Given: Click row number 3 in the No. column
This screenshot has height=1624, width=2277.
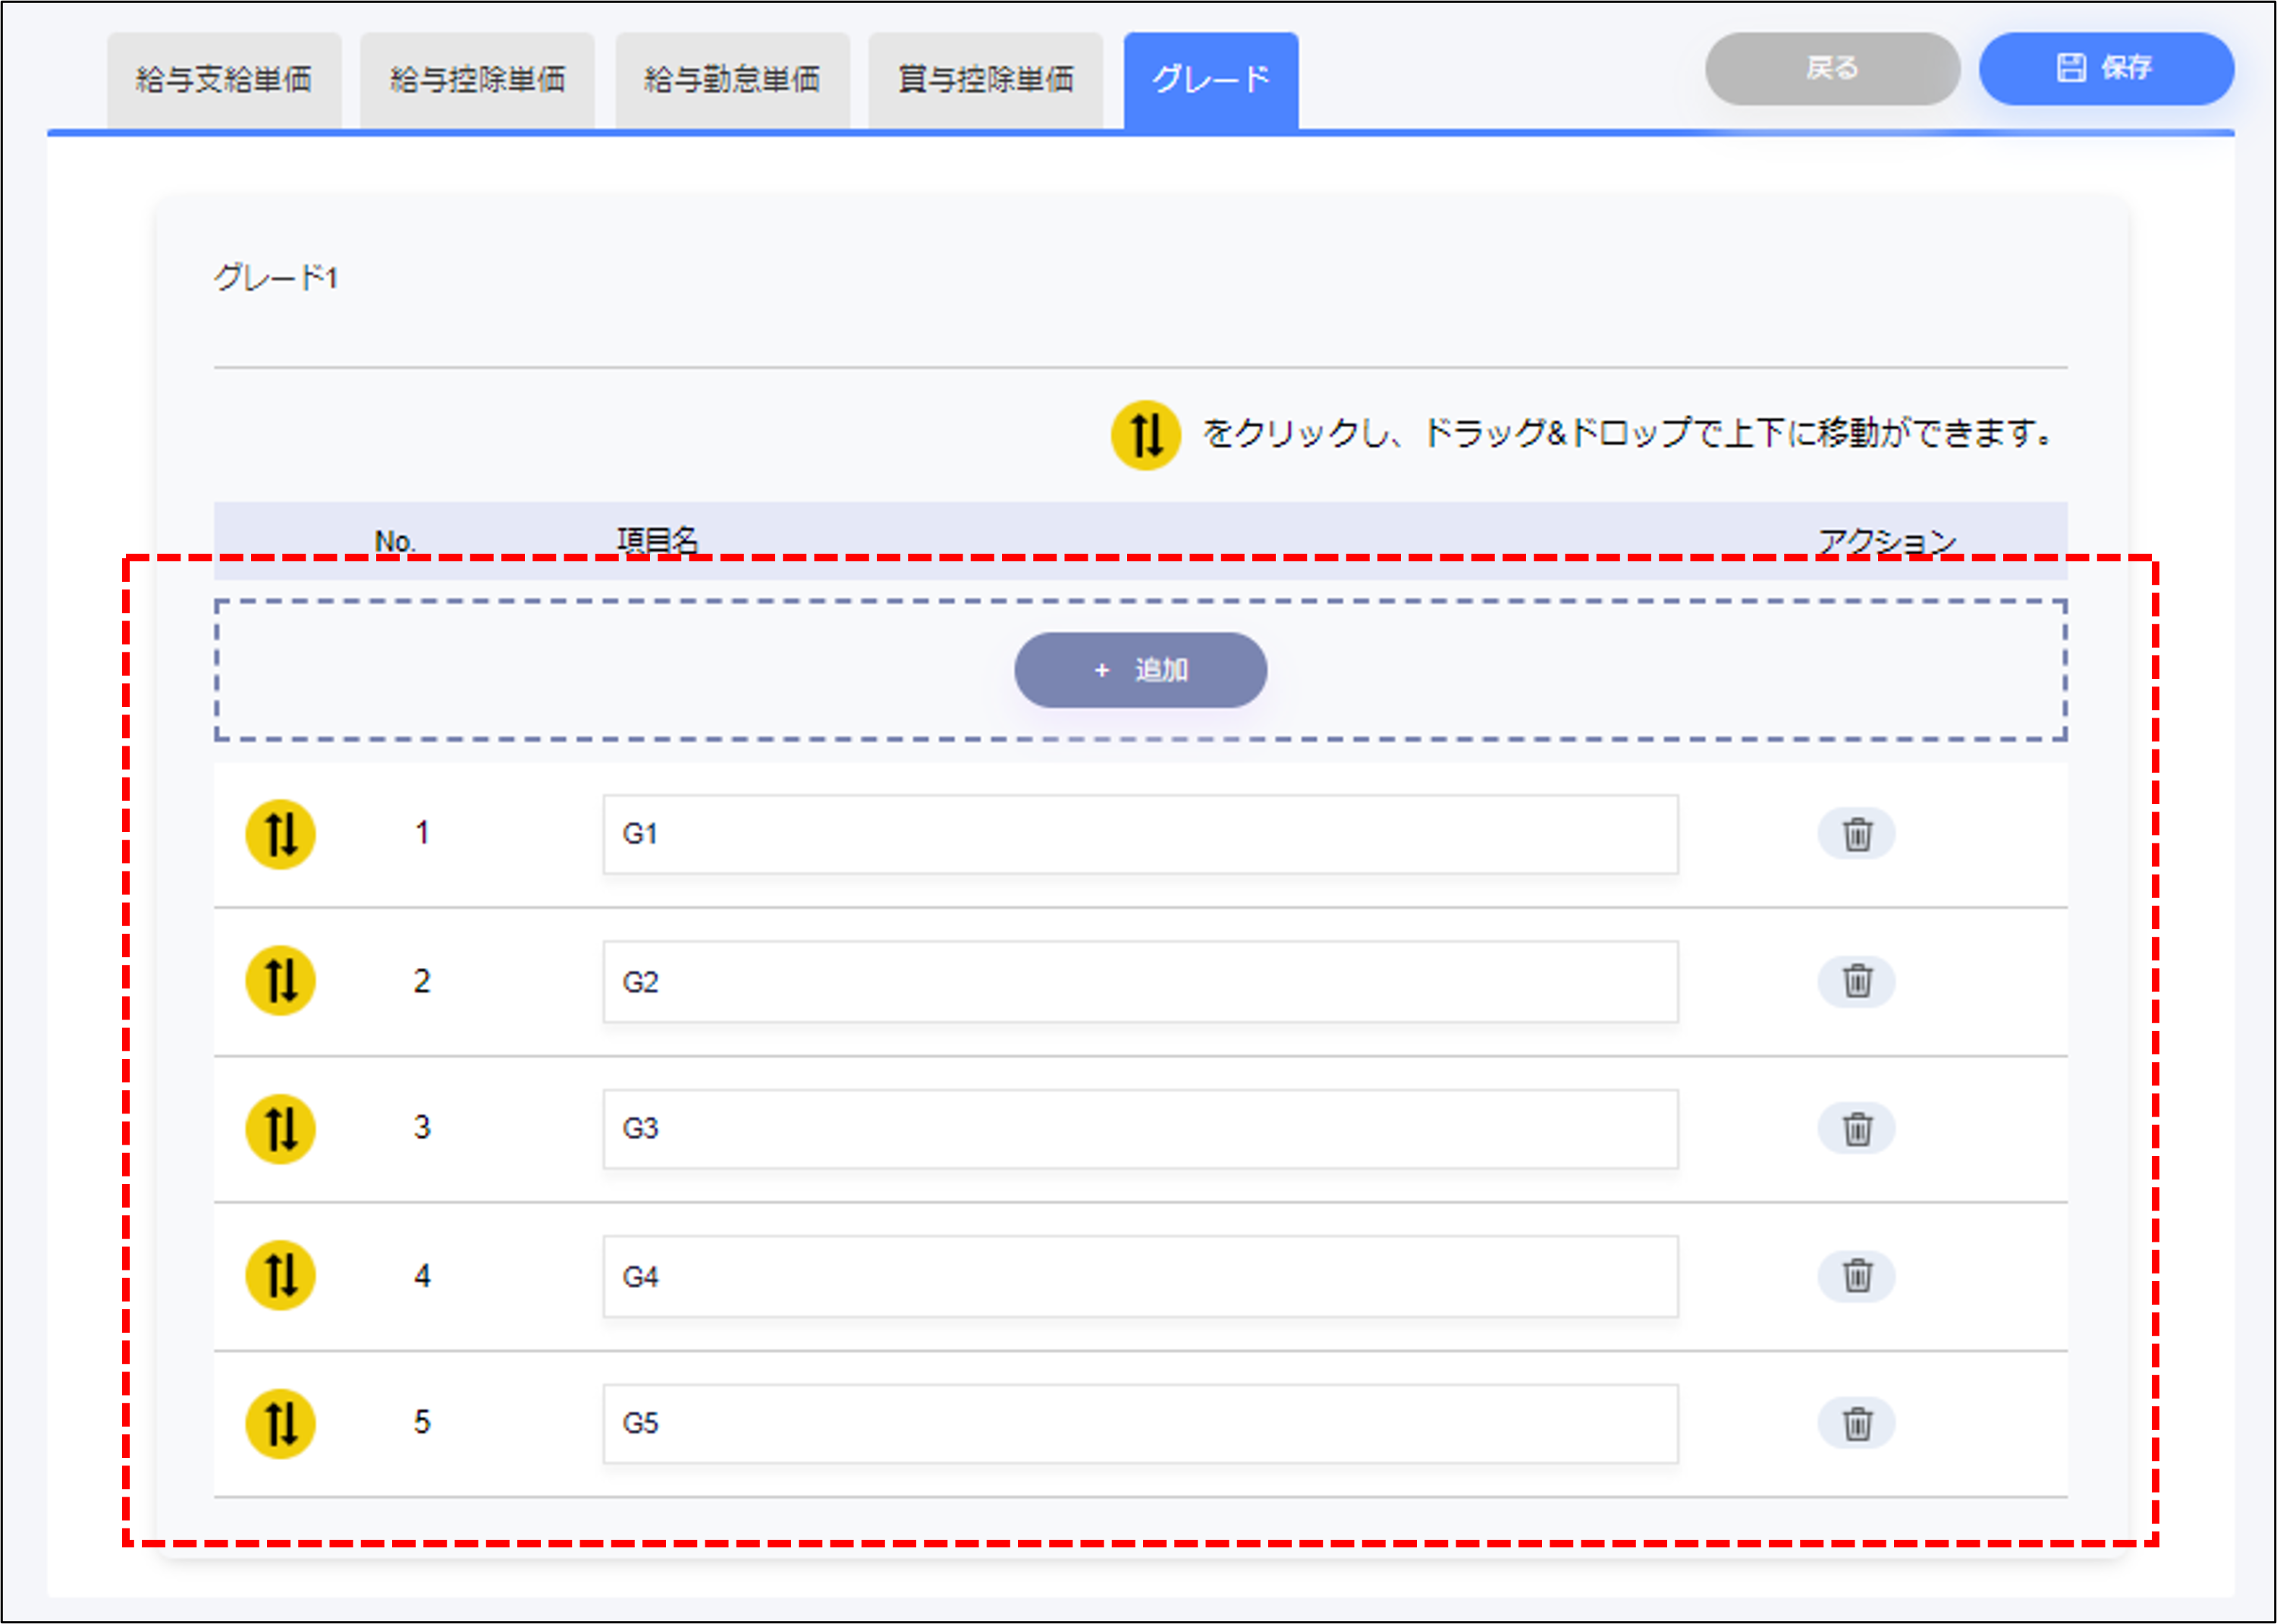Looking at the screenshot, I should click(422, 1128).
